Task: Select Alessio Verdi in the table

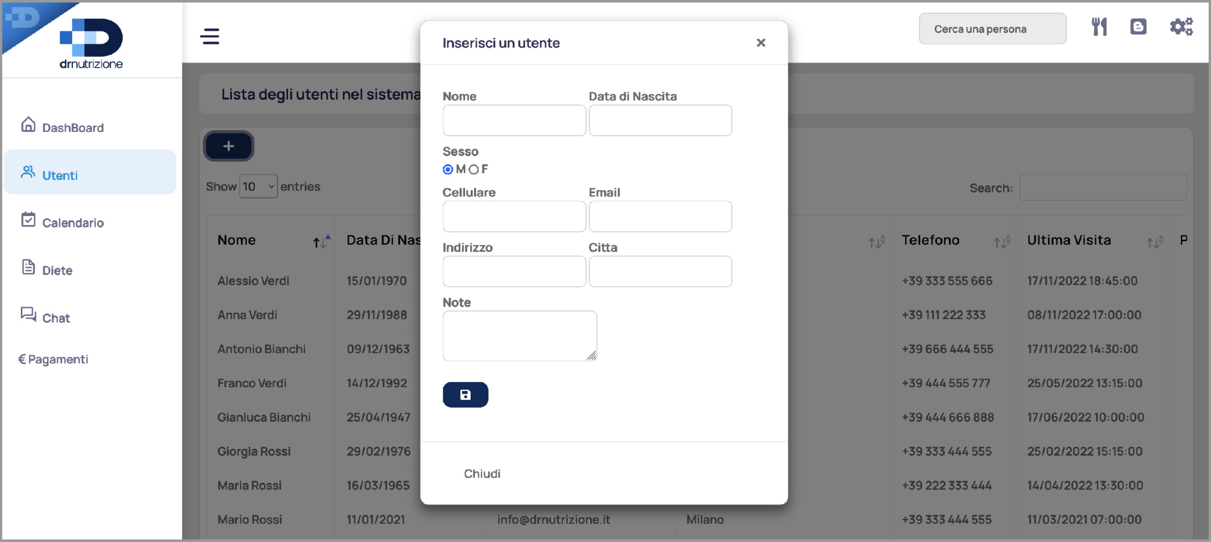Action: click(254, 281)
